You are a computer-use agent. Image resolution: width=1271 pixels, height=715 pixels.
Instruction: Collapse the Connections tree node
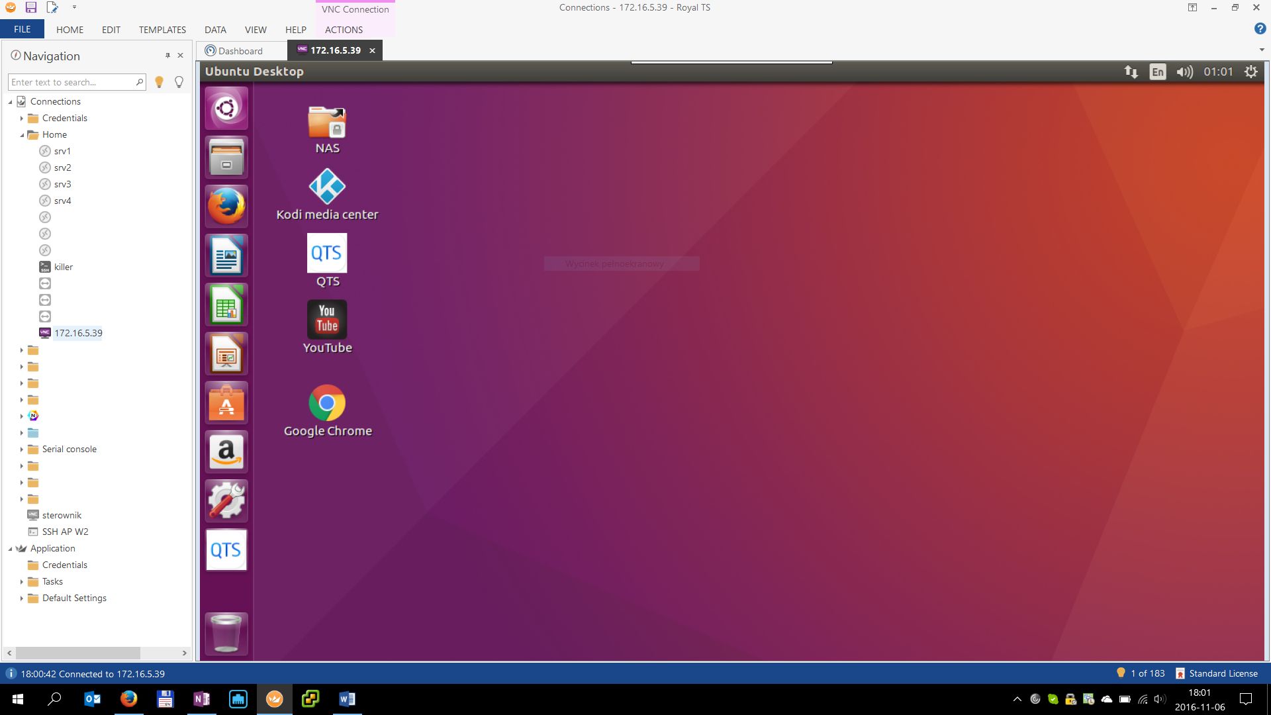[11, 102]
